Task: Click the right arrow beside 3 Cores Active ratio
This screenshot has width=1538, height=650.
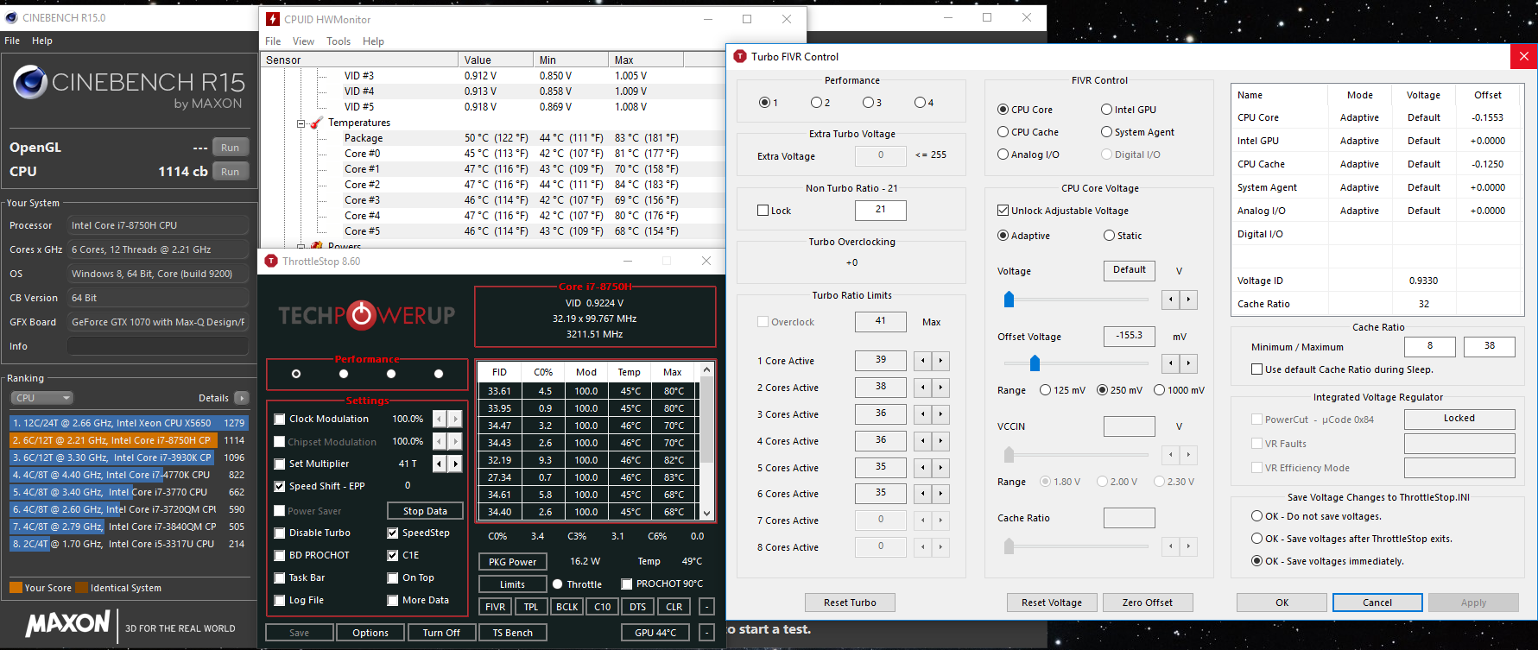Action: (x=940, y=414)
